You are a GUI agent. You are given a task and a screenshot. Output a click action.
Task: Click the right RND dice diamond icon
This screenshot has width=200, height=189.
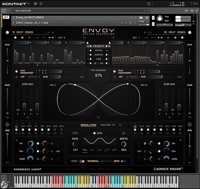[190, 124]
